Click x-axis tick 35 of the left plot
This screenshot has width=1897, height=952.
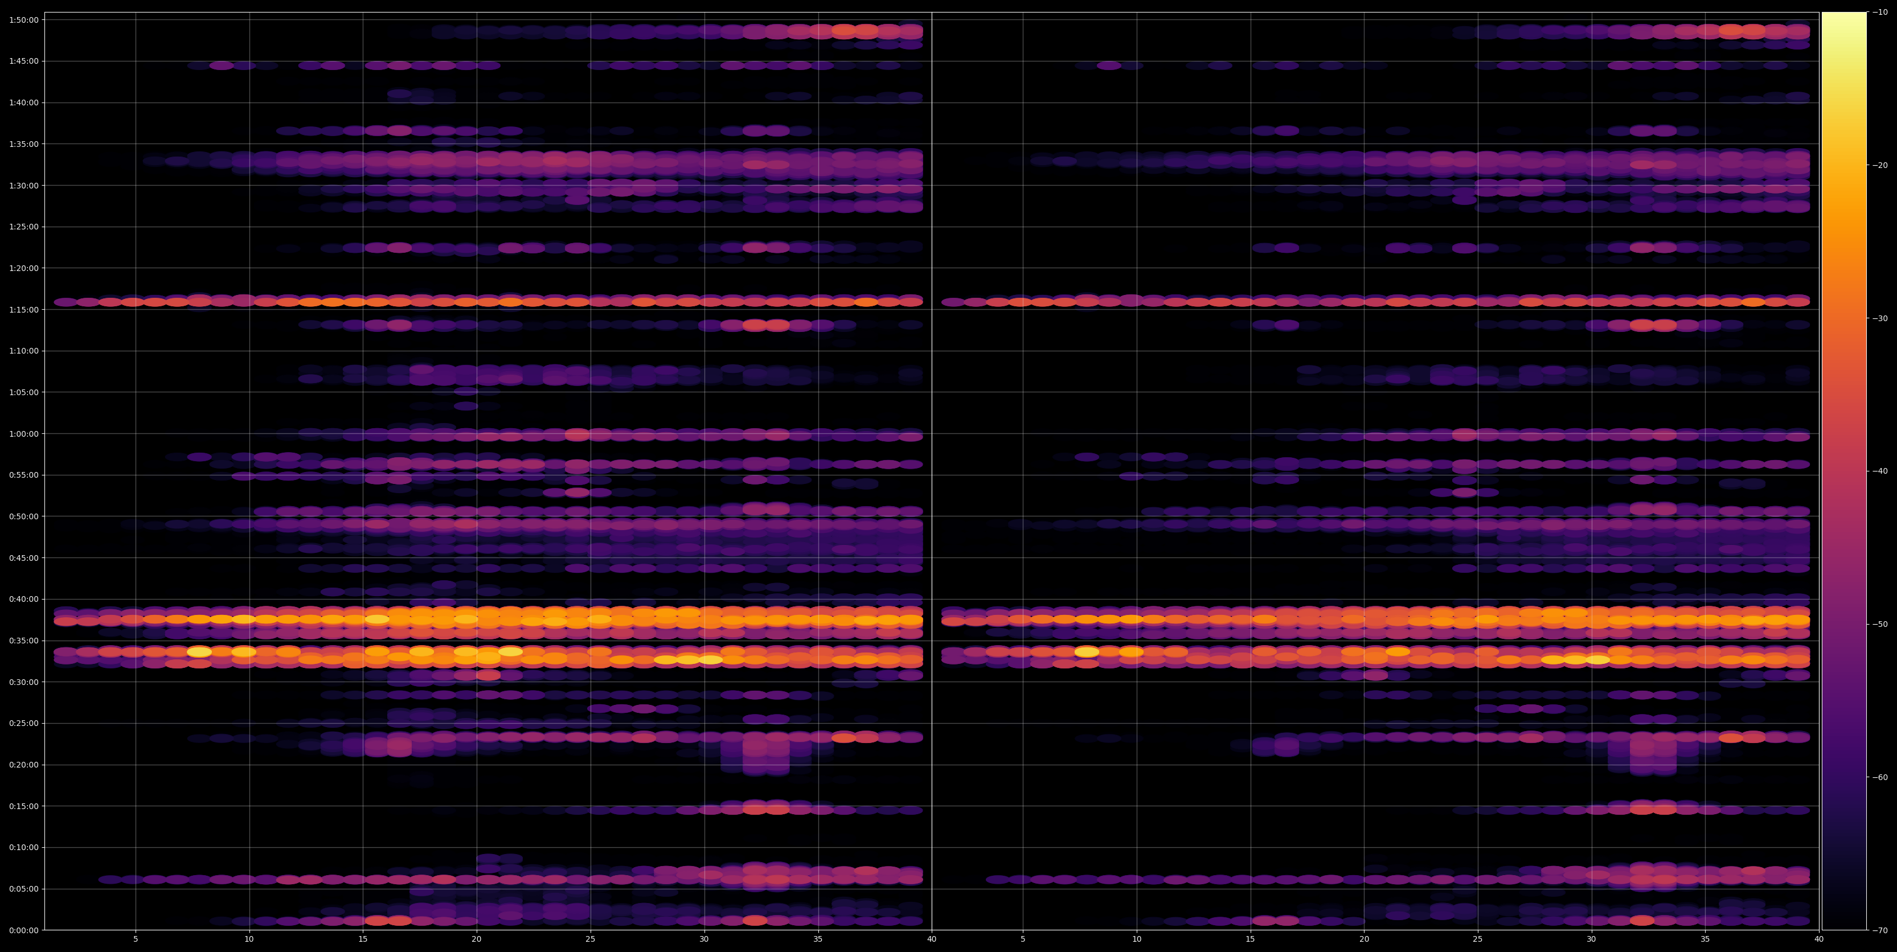pos(818,939)
